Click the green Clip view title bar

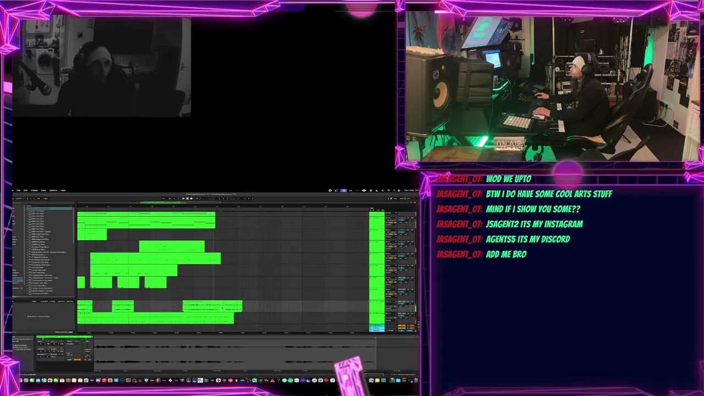[x=64, y=337]
